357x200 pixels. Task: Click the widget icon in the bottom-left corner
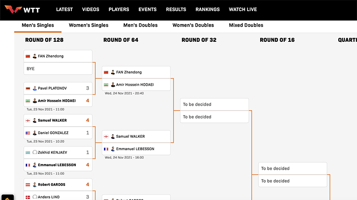pyautogui.click(x=6, y=197)
